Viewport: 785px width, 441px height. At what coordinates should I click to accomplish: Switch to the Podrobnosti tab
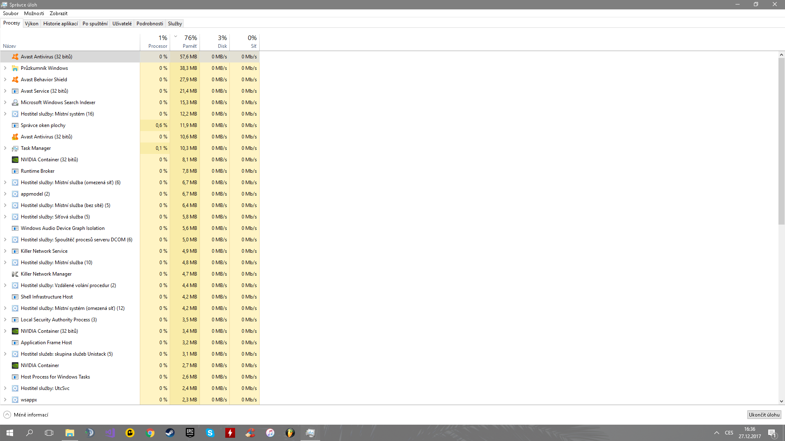click(x=150, y=24)
